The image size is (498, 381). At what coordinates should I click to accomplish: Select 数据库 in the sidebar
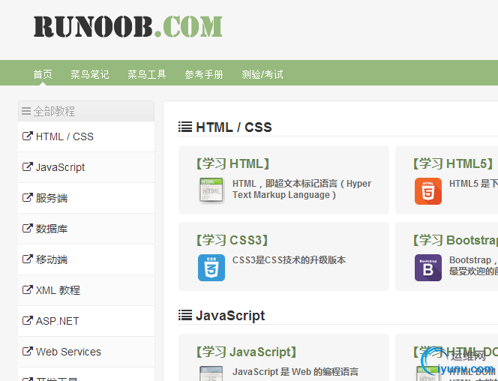pos(86,229)
